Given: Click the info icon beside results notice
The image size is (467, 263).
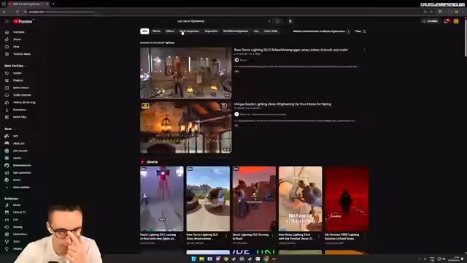Looking at the screenshot, I should pyautogui.click(x=348, y=31).
